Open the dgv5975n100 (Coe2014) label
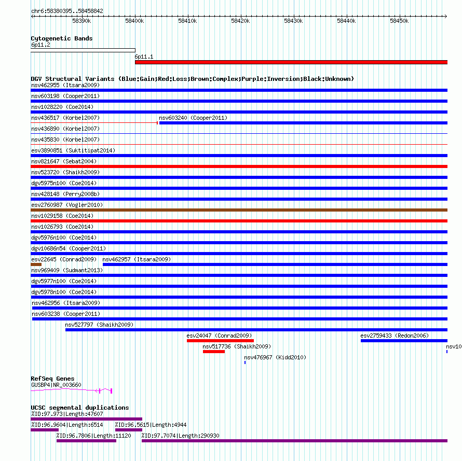The height and width of the screenshot is (461, 462). click(x=64, y=184)
